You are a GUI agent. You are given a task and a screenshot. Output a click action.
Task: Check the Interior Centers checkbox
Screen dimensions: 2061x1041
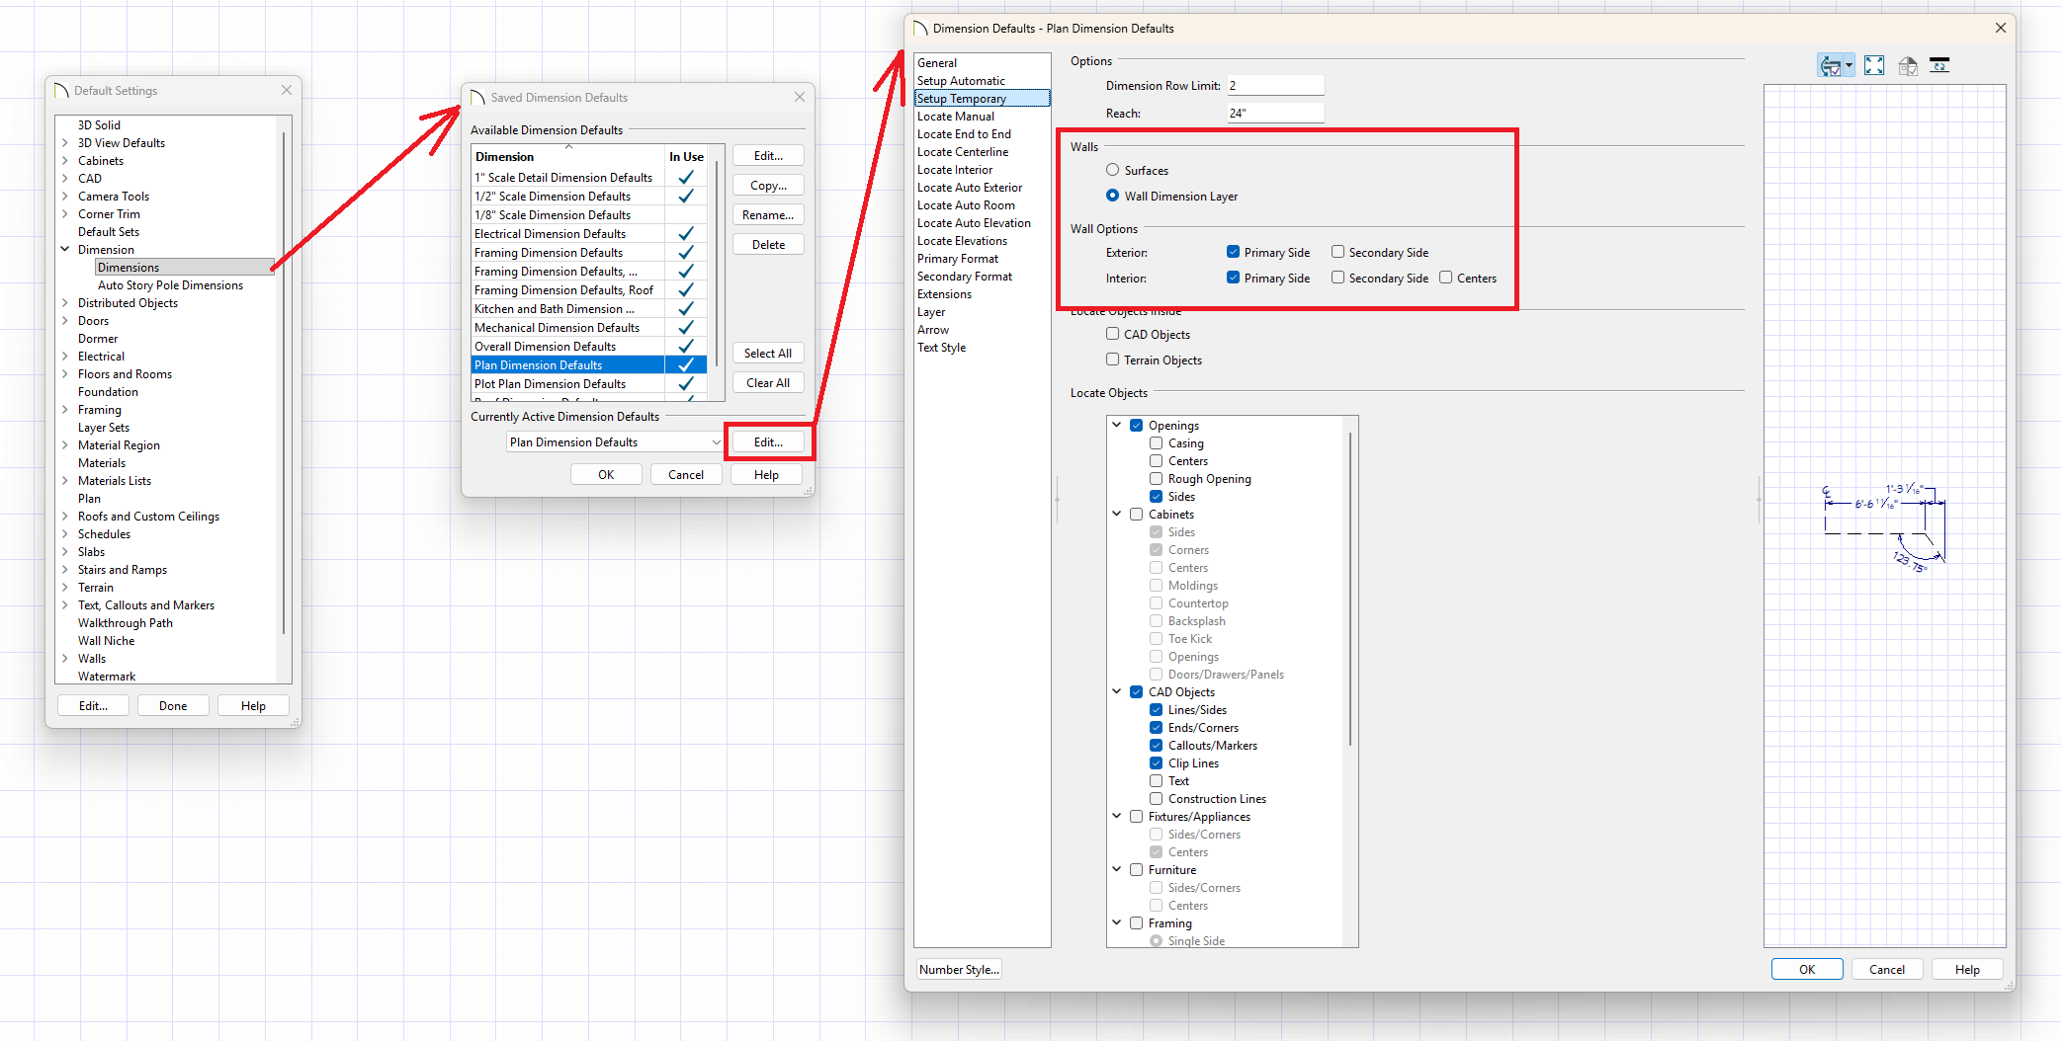(1445, 279)
